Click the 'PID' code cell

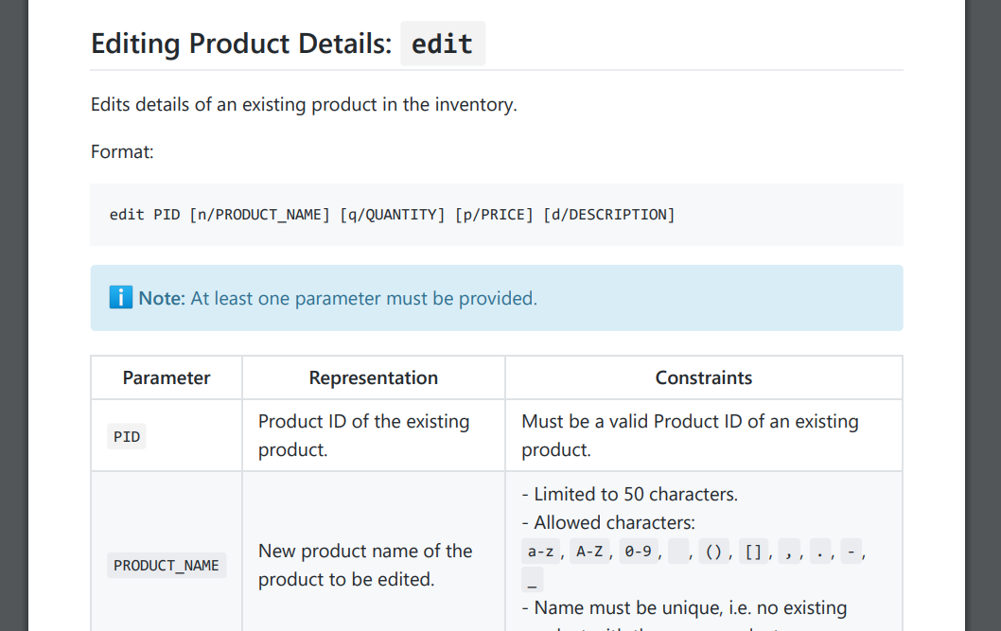(127, 436)
